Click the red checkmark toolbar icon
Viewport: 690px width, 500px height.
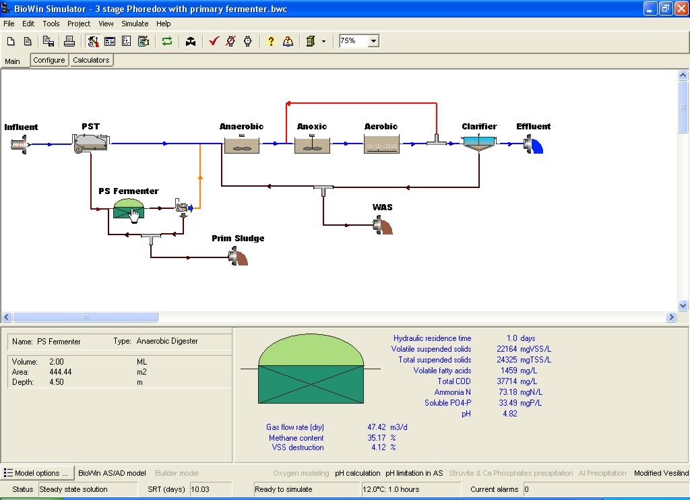[214, 41]
